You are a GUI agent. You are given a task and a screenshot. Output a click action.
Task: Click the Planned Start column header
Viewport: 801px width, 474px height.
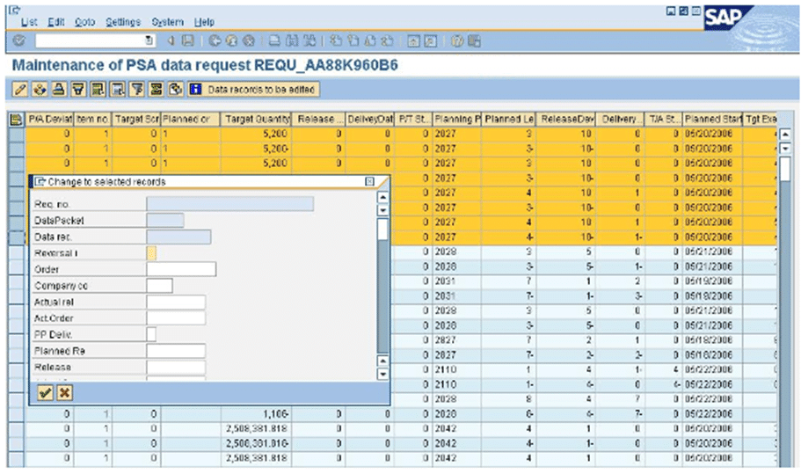click(712, 119)
